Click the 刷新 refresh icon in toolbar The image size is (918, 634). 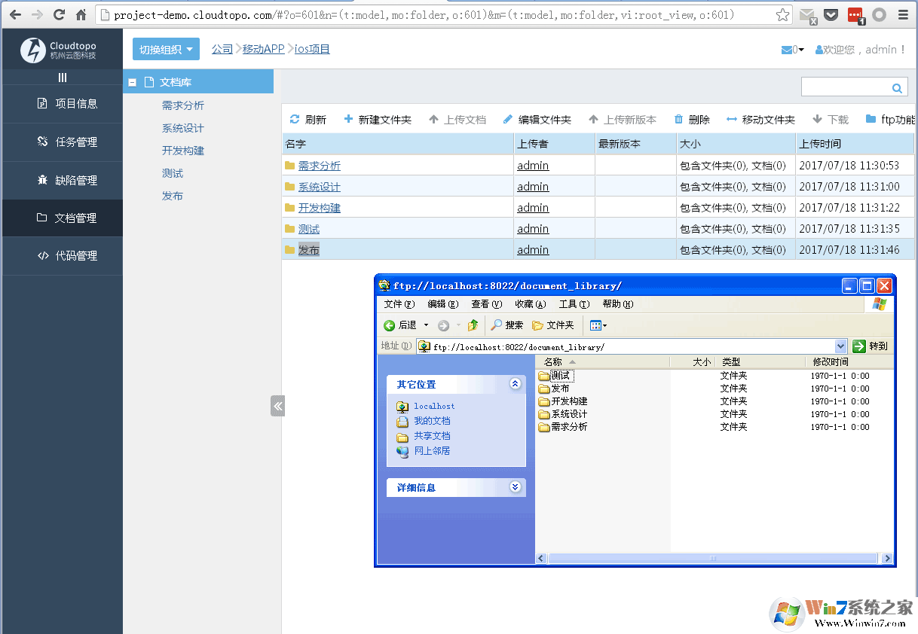tap(295, 119)
